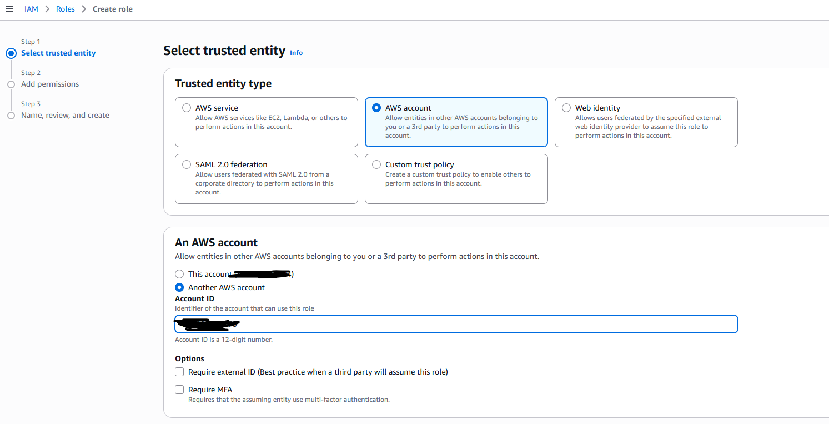Go to Roles breadcrumb link
The height and width of the screenshot is (424, 829).
coord(66,9)
